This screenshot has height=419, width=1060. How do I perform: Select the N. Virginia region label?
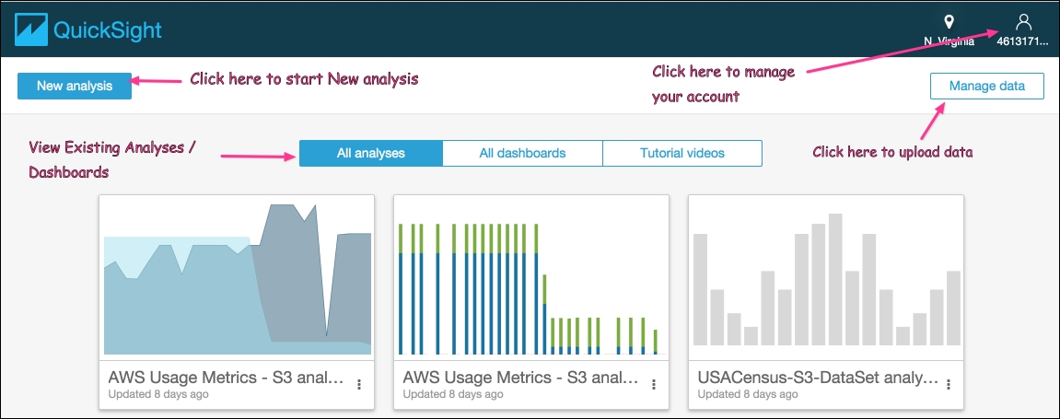tap(949, 41)
